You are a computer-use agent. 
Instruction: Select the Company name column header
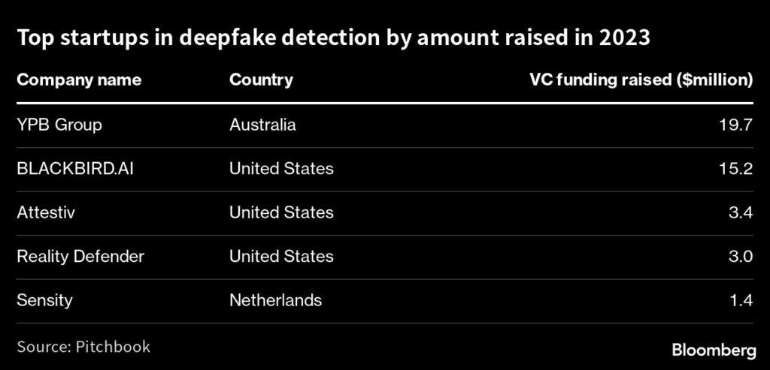[79, 80]
